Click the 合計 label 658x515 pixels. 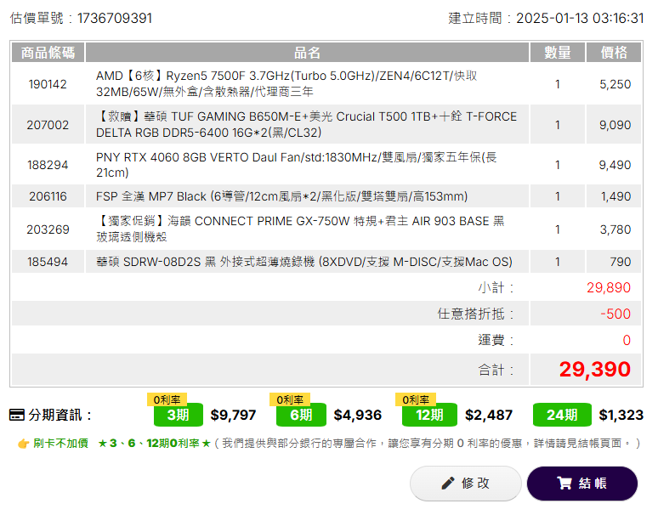pos(496,370)
